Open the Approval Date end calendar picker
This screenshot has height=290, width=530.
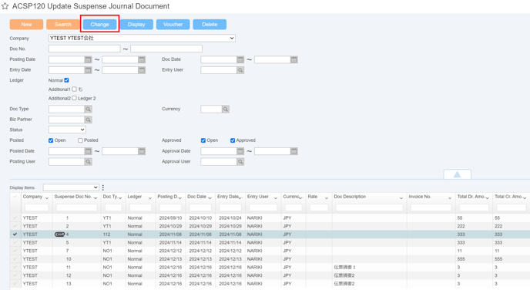coord(294,151)
